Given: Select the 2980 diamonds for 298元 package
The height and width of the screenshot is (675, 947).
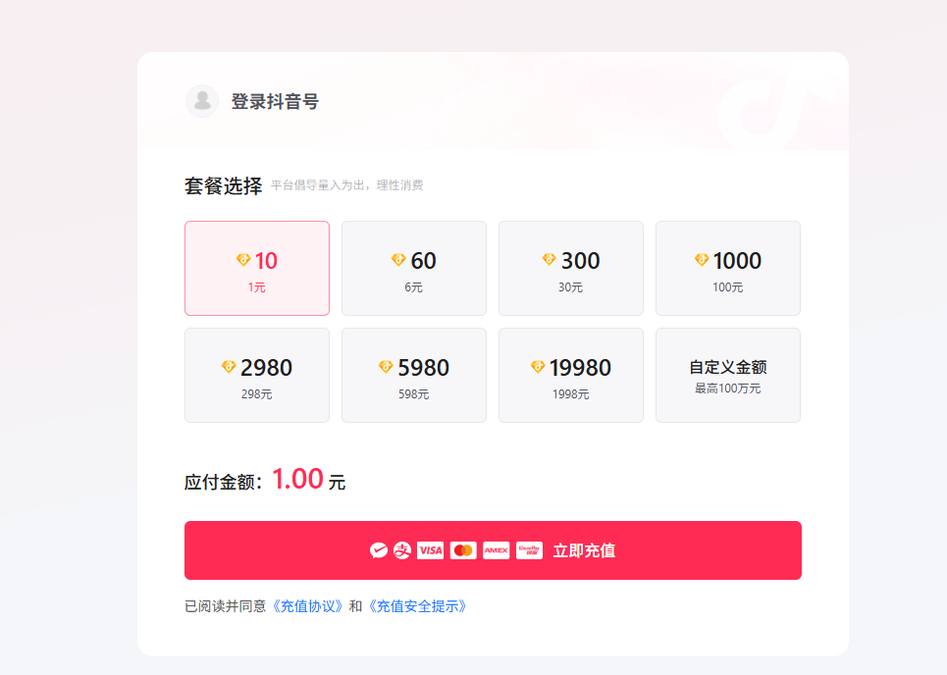Looking at the screenshot, I should click(x=257, y=376).
